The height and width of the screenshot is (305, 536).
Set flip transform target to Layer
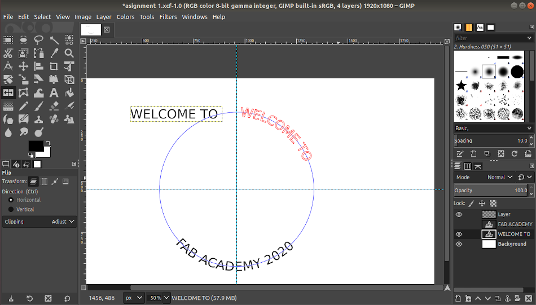tap(33, 182)
